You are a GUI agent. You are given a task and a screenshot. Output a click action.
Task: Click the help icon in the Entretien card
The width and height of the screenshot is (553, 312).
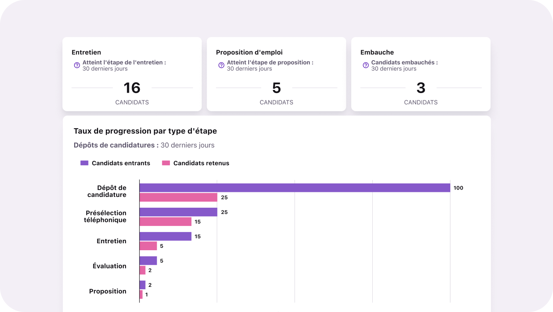point(77,65)
